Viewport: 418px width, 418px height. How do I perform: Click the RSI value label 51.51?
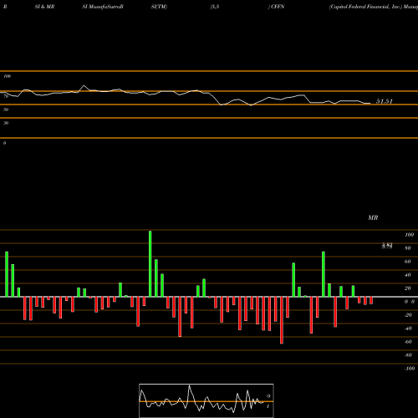pos(385,101)
